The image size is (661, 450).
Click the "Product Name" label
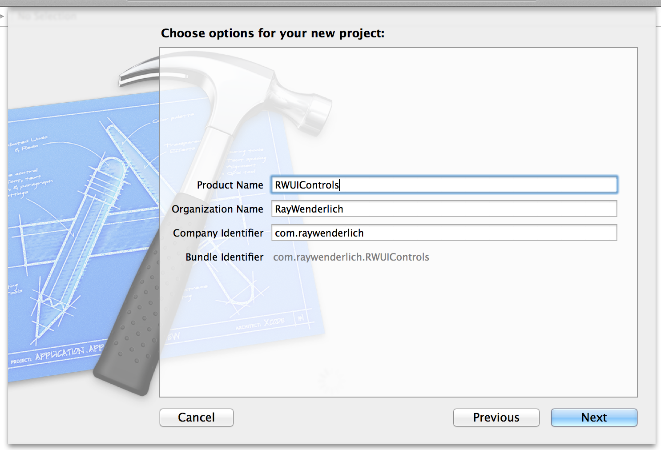pyautogui.click(x=230, y=185)
